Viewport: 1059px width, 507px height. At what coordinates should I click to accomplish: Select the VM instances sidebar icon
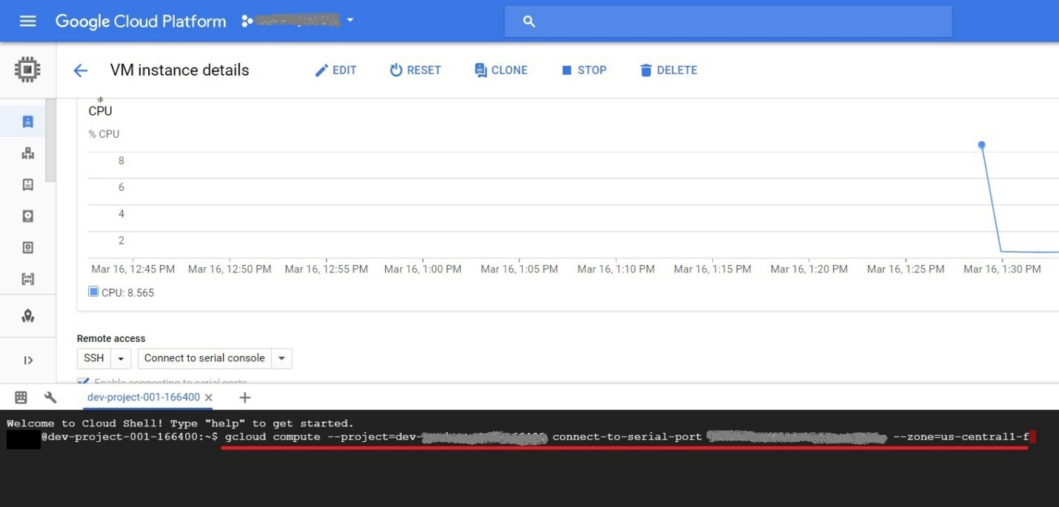point(27,121)
